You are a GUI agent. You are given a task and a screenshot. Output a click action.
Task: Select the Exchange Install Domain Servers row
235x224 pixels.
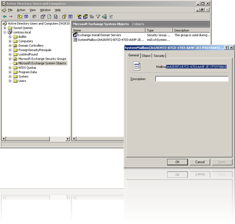tap(99, 35)
